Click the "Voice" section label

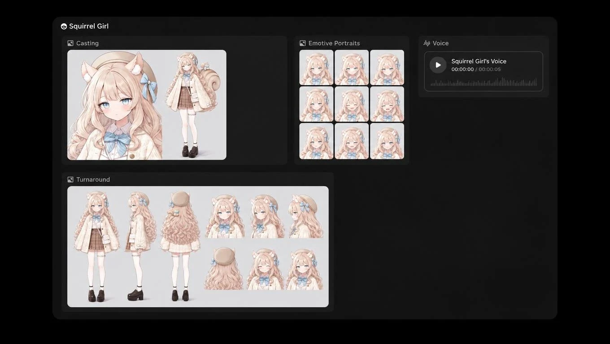(x=440, y=43)
